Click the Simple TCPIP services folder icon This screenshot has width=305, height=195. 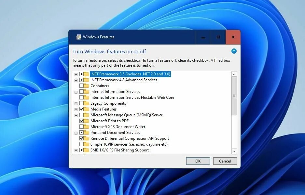pyautogui.click(x=86, y=144)
